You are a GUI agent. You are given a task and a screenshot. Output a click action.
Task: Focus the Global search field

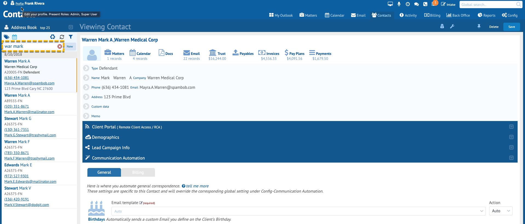point(488,4)
